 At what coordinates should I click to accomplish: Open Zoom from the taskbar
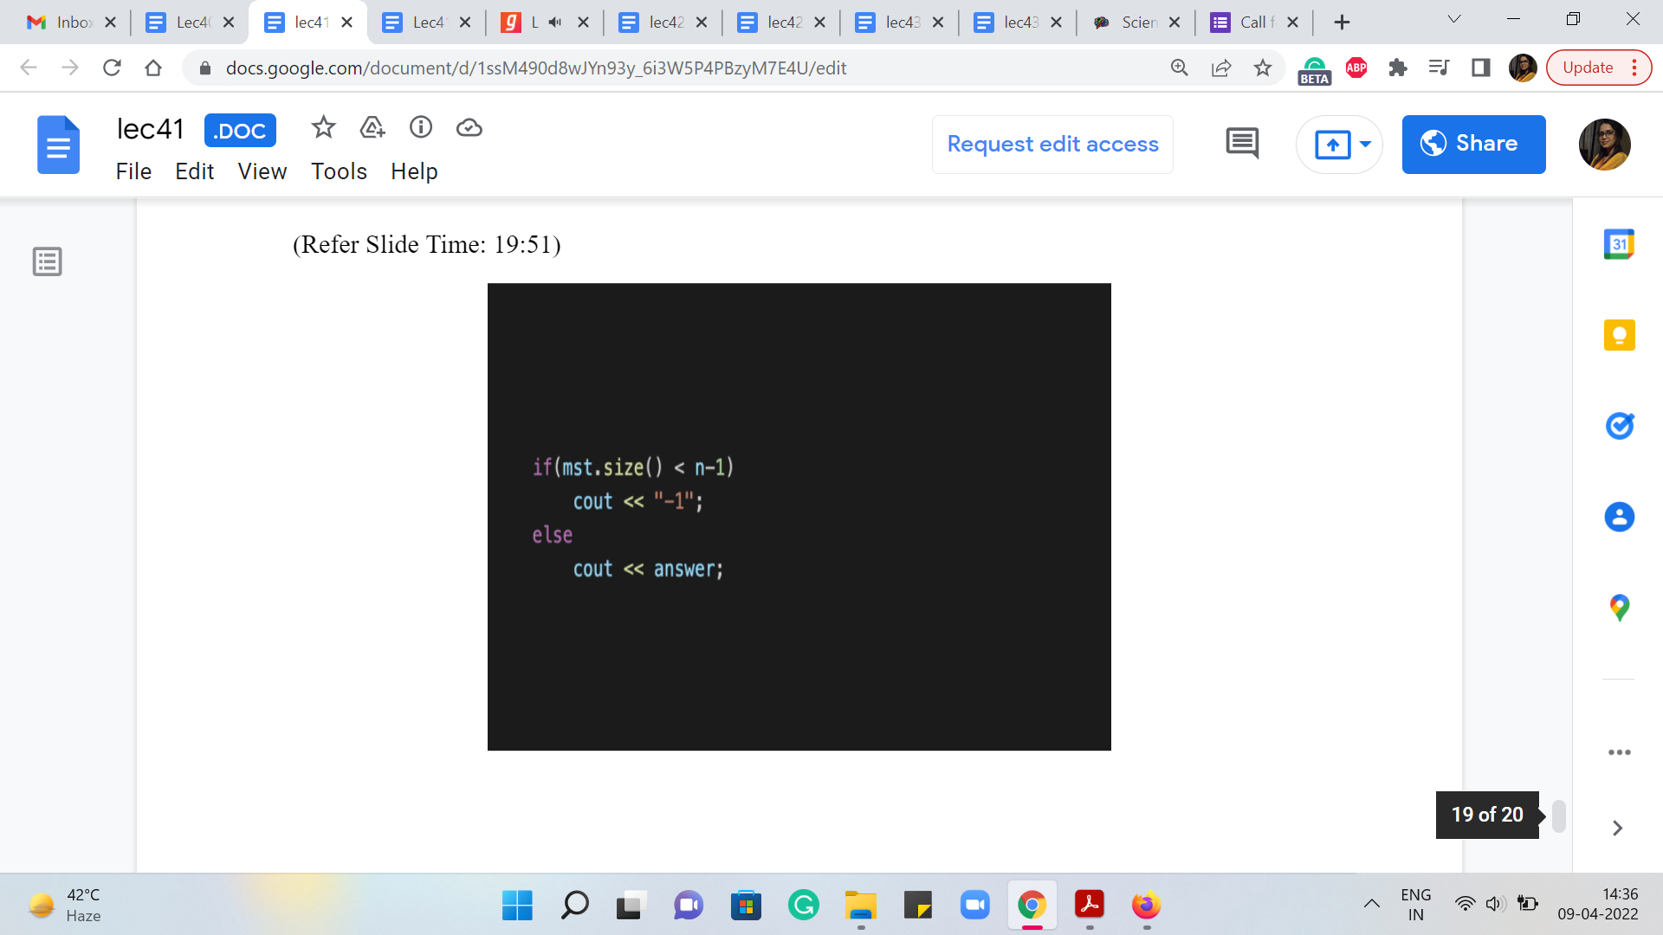point(975,906)
